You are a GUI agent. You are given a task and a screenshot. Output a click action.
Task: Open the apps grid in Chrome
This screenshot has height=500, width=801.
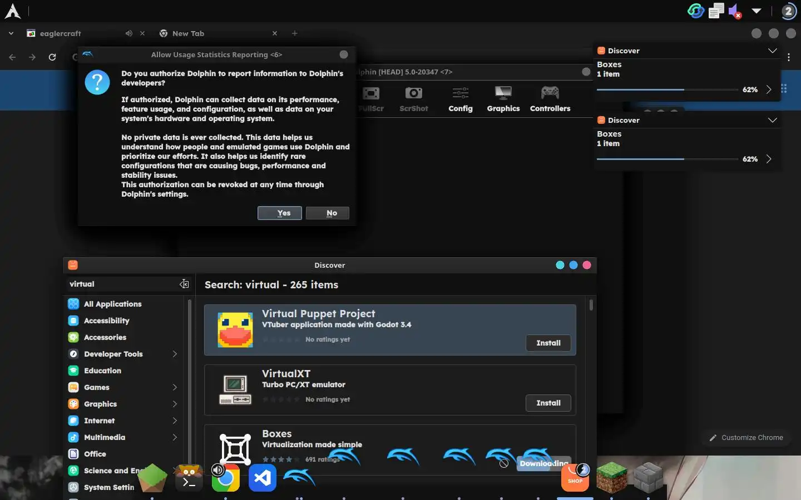(x=784, y=88)
